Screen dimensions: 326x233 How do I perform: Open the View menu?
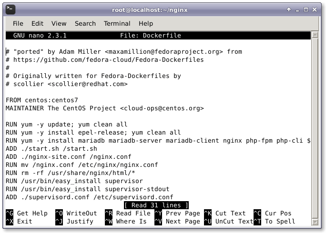tap(59, 23)
